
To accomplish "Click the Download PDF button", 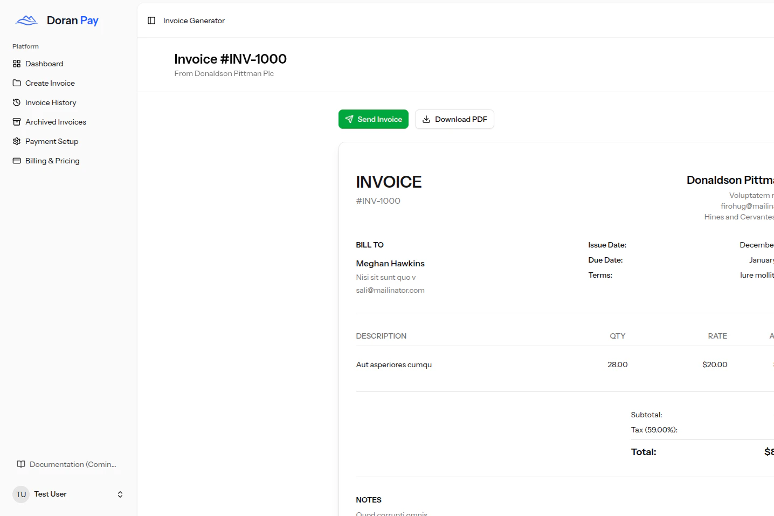I will pyautogui.click(x=454, y=119).
